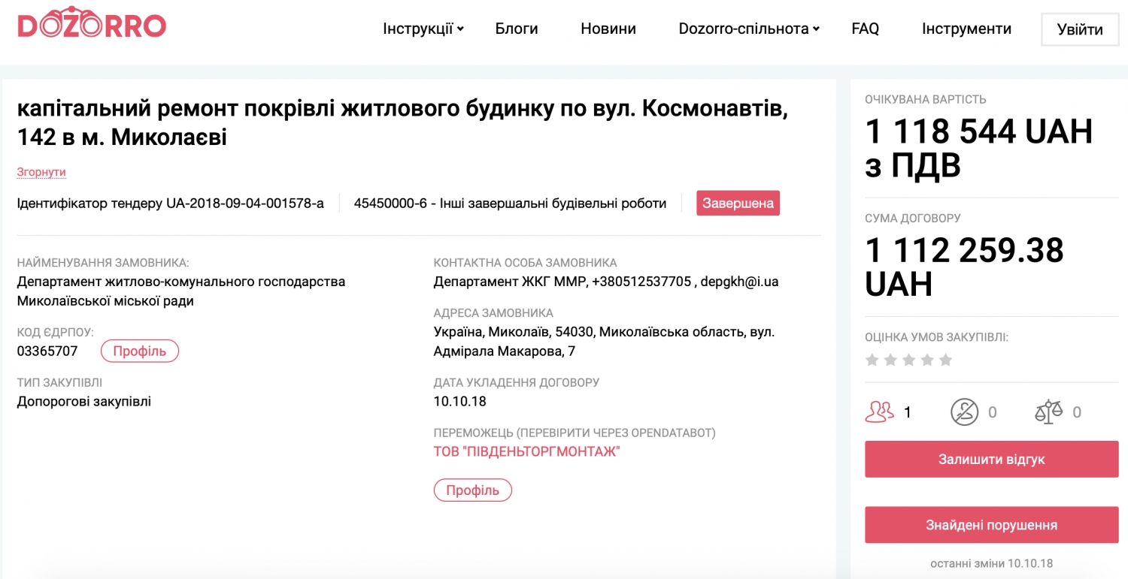
Task: Open the customer Профіль next to ЄДРПОУ code
Action: tap(140, 351)
